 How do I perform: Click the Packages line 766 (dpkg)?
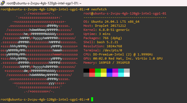[103, 38]
